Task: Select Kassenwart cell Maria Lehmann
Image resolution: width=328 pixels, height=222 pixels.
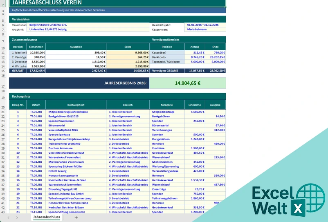Action: tap(205, 29)
